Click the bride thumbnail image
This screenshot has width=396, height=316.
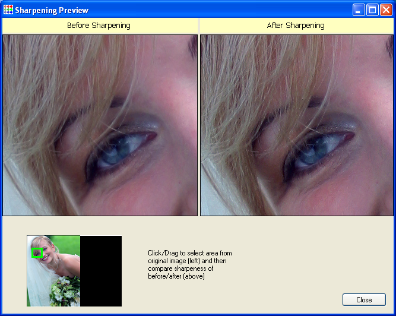pyautogui.click(x=53, y=271)
